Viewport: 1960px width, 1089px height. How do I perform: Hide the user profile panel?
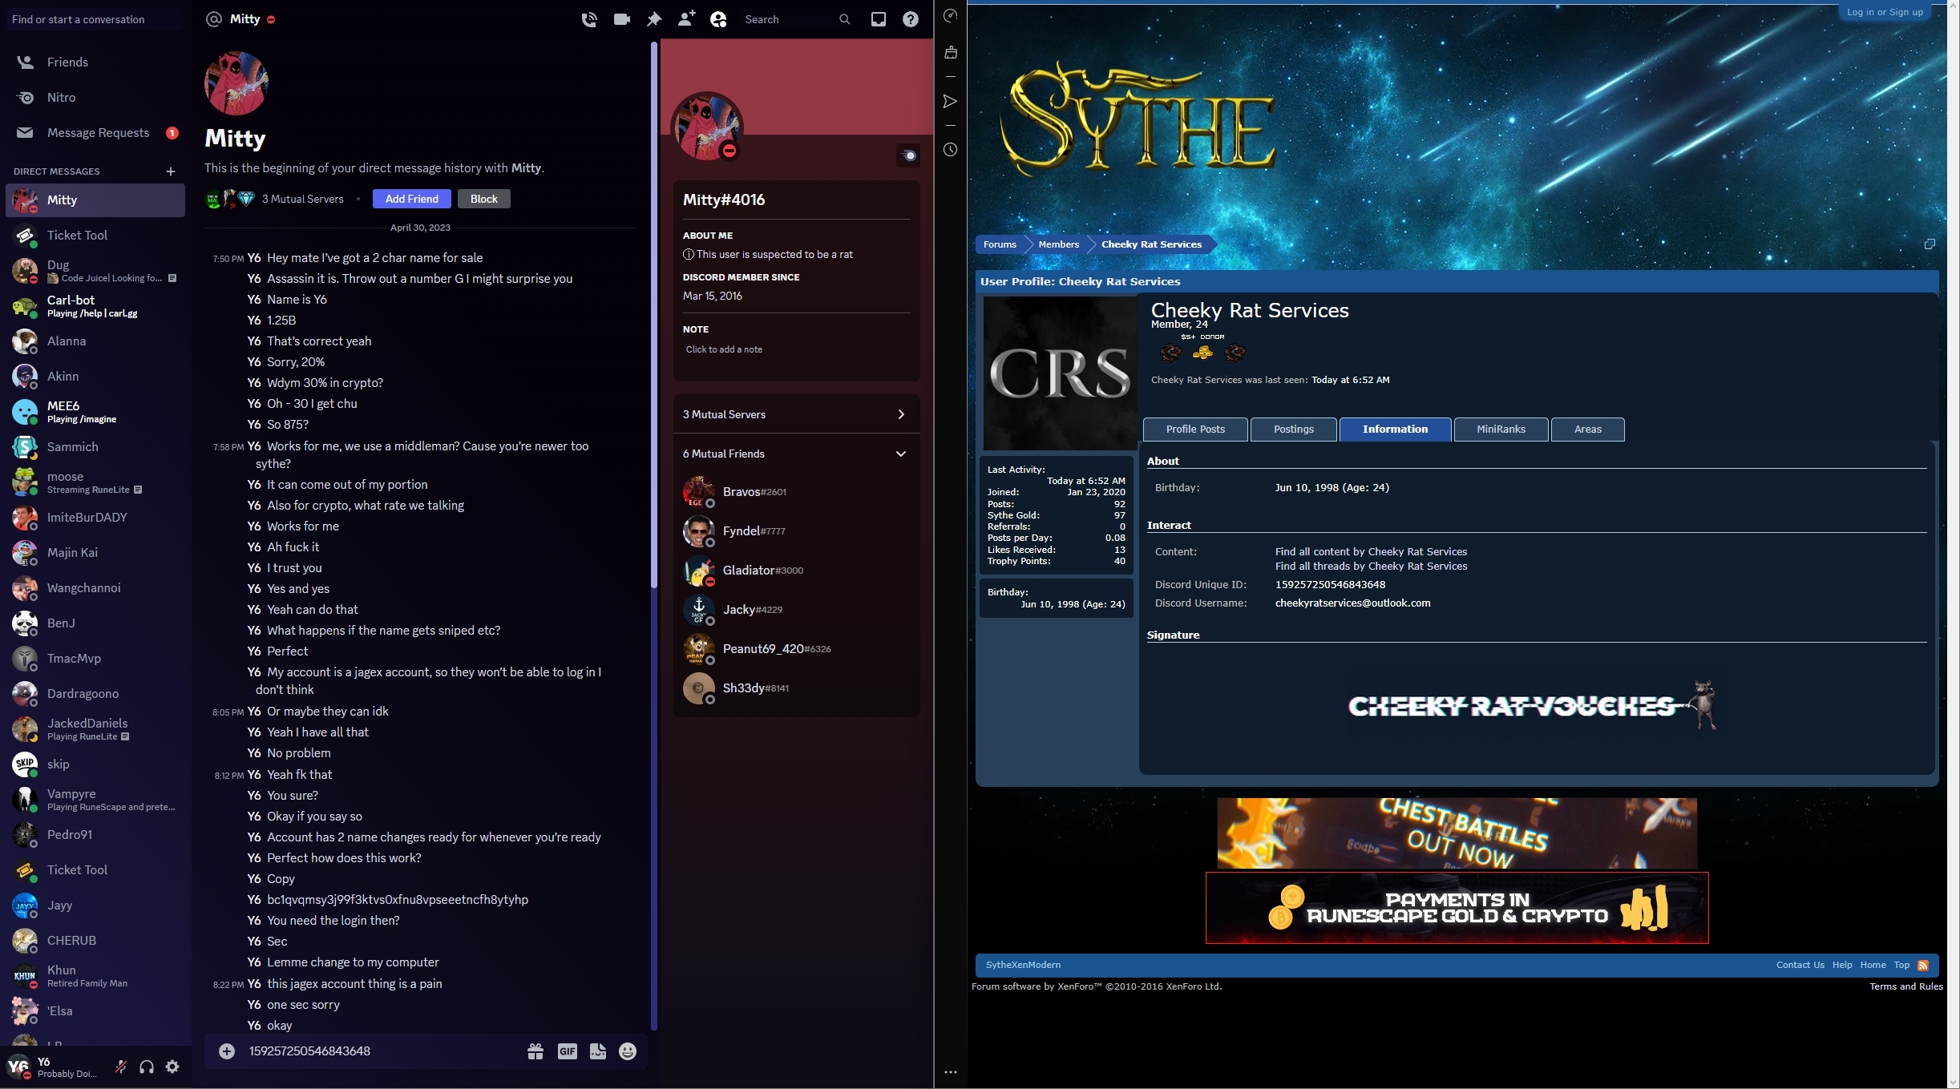coord(718,19)
